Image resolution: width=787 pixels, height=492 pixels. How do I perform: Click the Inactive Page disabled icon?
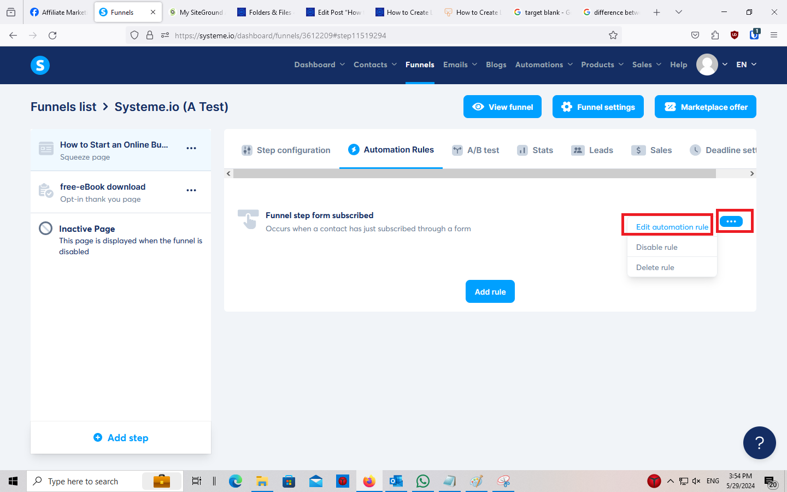click(x=46, y=229)
